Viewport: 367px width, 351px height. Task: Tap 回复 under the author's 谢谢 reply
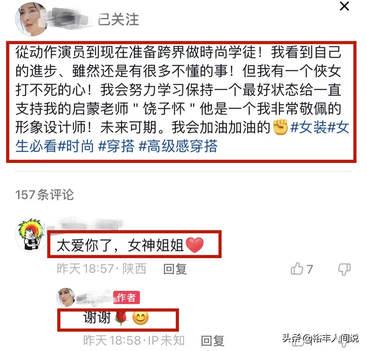212,340
